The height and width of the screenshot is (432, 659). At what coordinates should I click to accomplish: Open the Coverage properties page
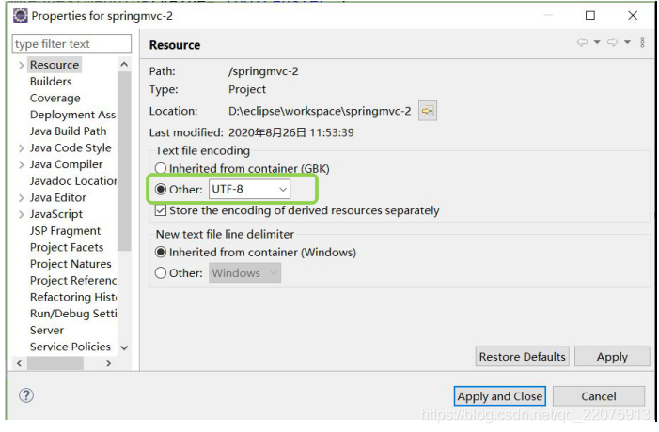[55, 99]
